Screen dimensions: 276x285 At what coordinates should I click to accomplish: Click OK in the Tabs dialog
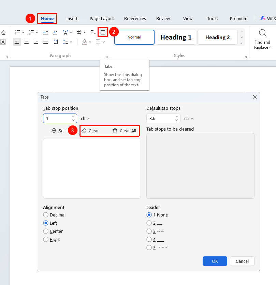point(215,261)
